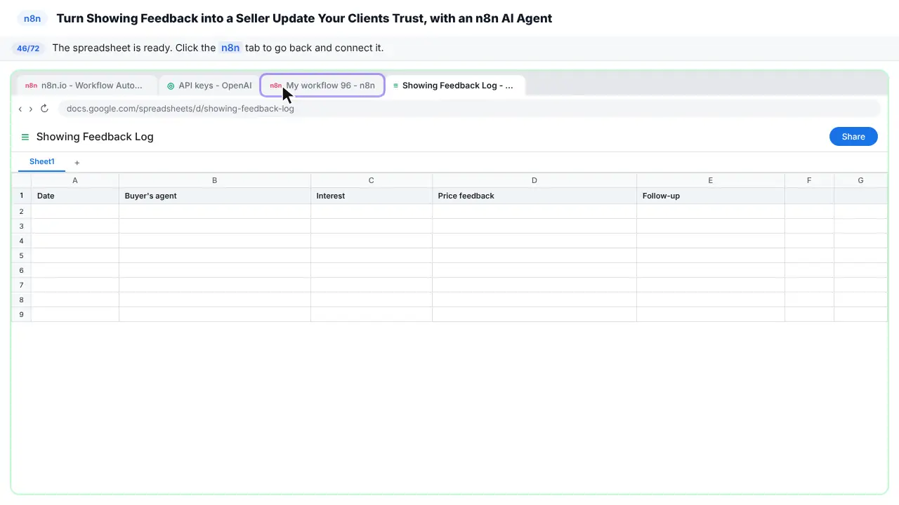Select column A header

coord(75,180)
